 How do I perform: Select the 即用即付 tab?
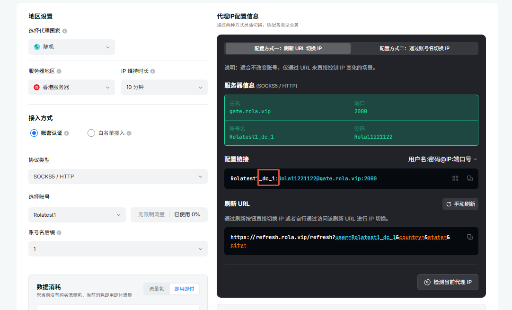coord(184,289)
